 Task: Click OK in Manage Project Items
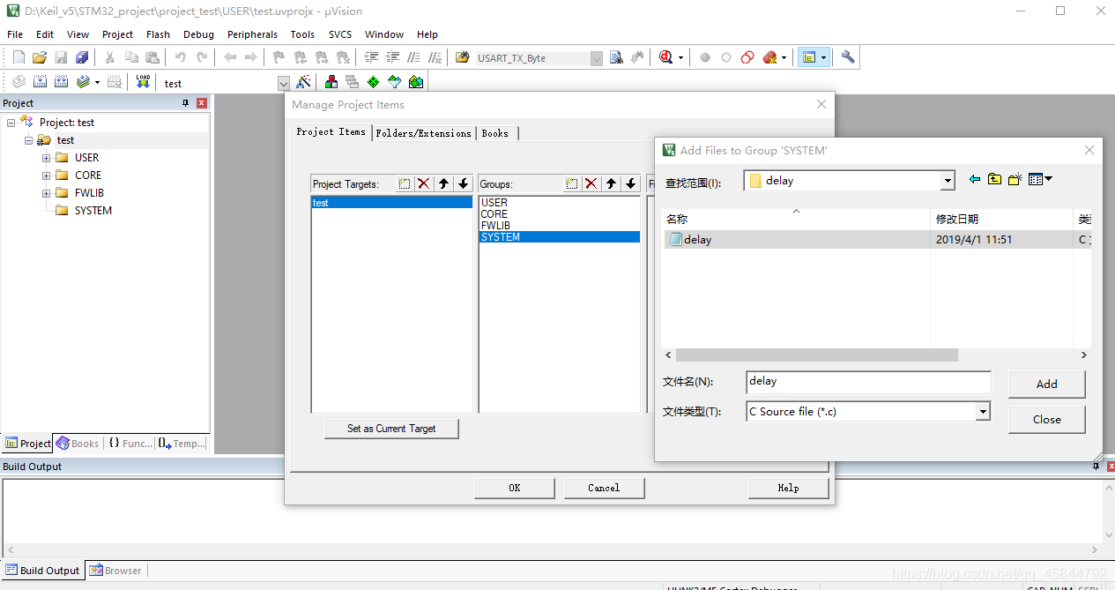[x=515, y=488]
